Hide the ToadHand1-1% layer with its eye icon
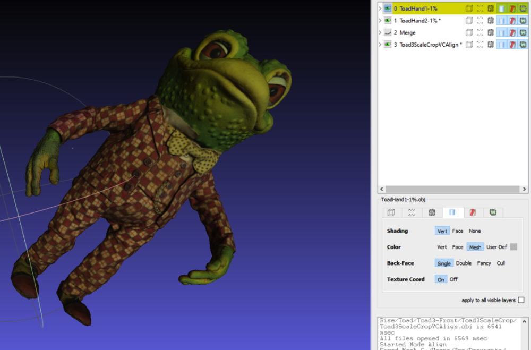Image resolution: width=531 pixels, height=350 pixels. 388,8
